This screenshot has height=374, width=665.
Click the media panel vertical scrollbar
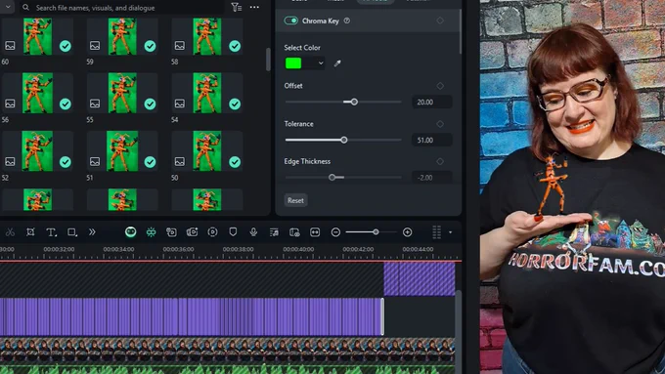click(268, 60)
